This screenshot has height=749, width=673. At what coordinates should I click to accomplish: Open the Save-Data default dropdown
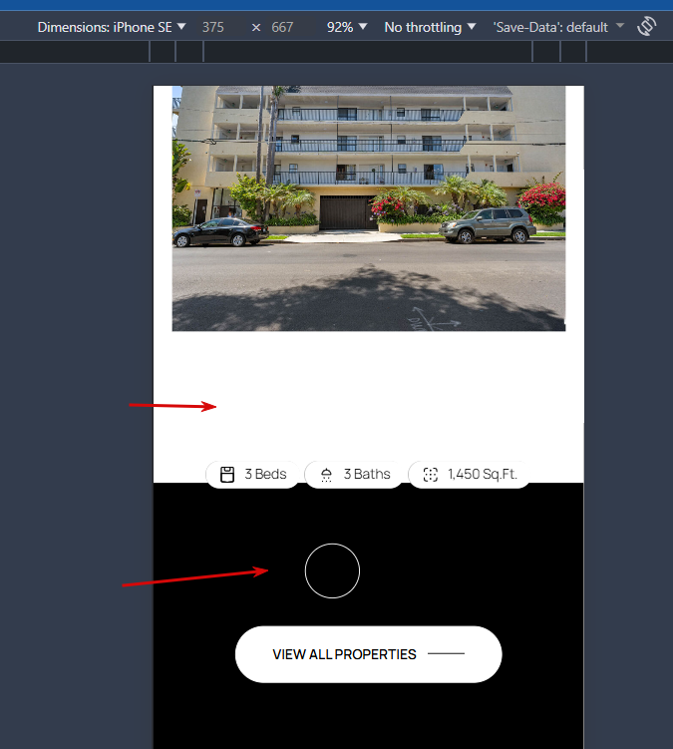pos(558,27)
